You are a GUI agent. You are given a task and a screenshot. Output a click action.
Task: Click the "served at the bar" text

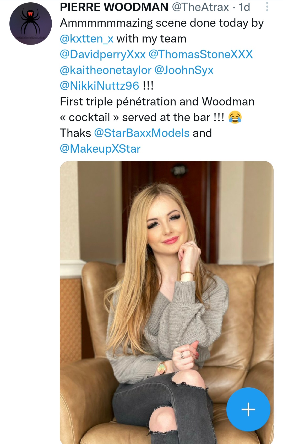pos(166,117)
